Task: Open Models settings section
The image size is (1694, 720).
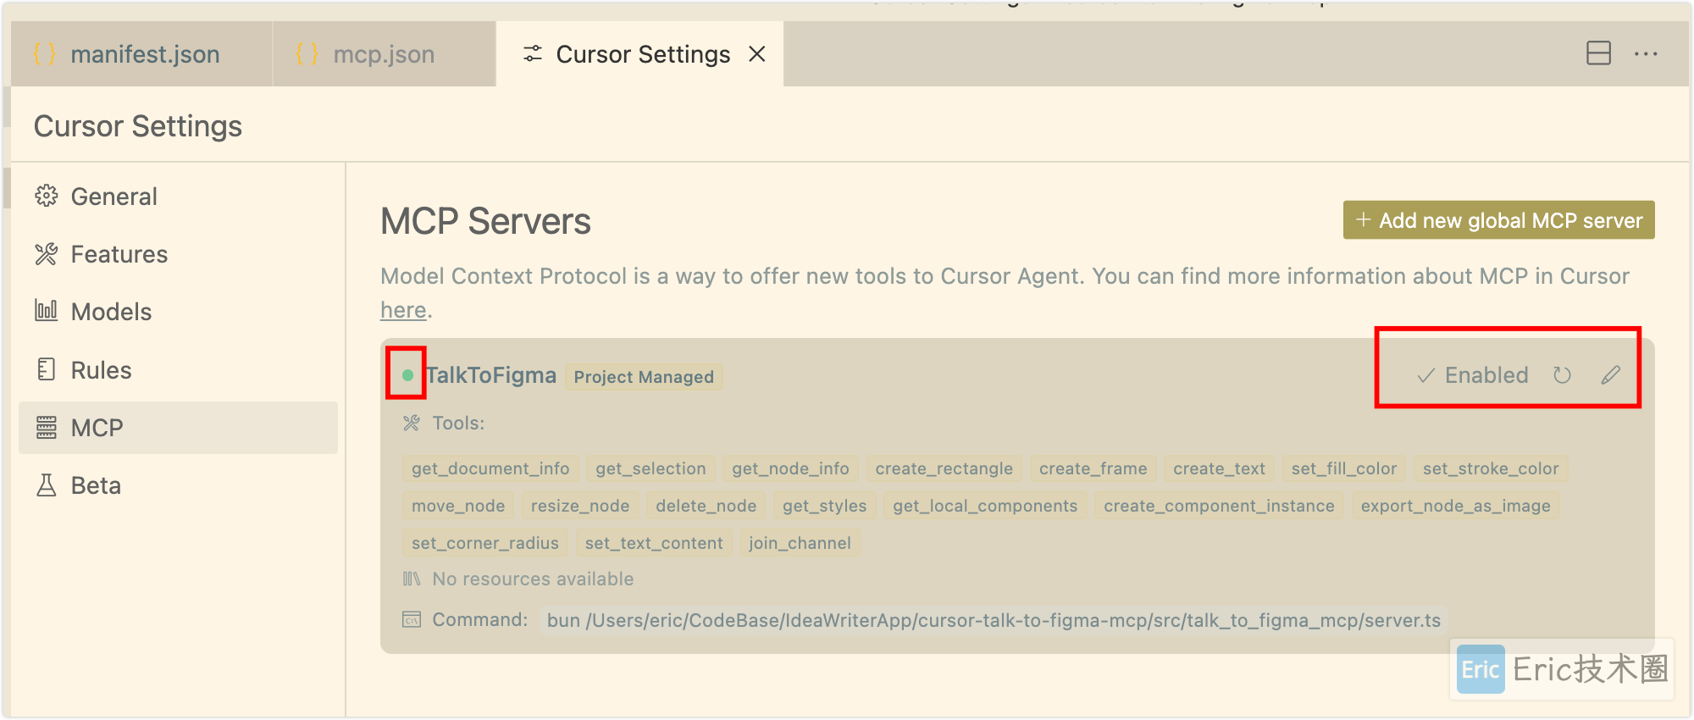Action: tap(178, 312)
